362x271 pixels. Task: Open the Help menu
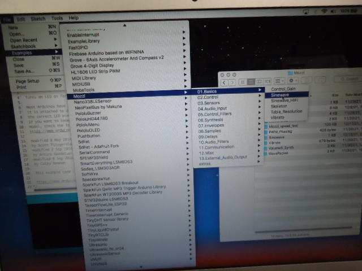pyautogui.click(x=74, y=18)
